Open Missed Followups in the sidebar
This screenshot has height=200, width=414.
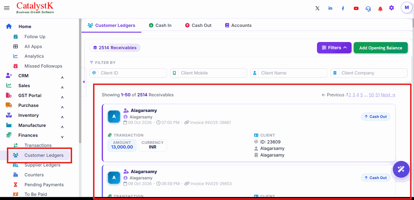(43, 66)
